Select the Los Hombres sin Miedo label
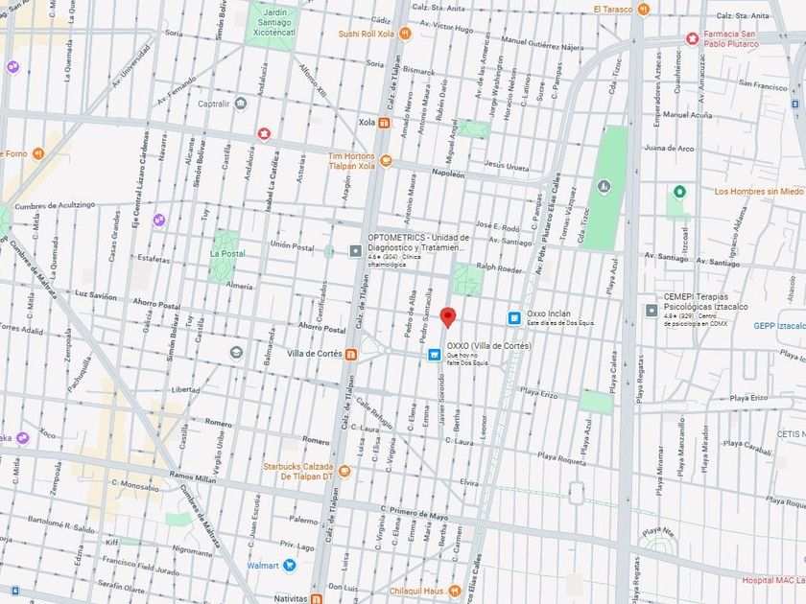The width and height of the screenshot is (806, 604). pos(759,191)
